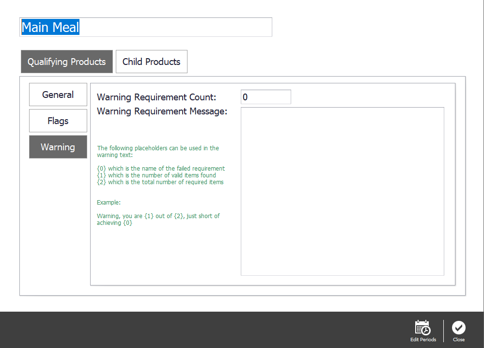Image resolution: width=484 pixels, height=348 pixels.
Task: Click the 'Warning Requirement Message:' label
Action: pyautogui.click(x=162, y=111)
